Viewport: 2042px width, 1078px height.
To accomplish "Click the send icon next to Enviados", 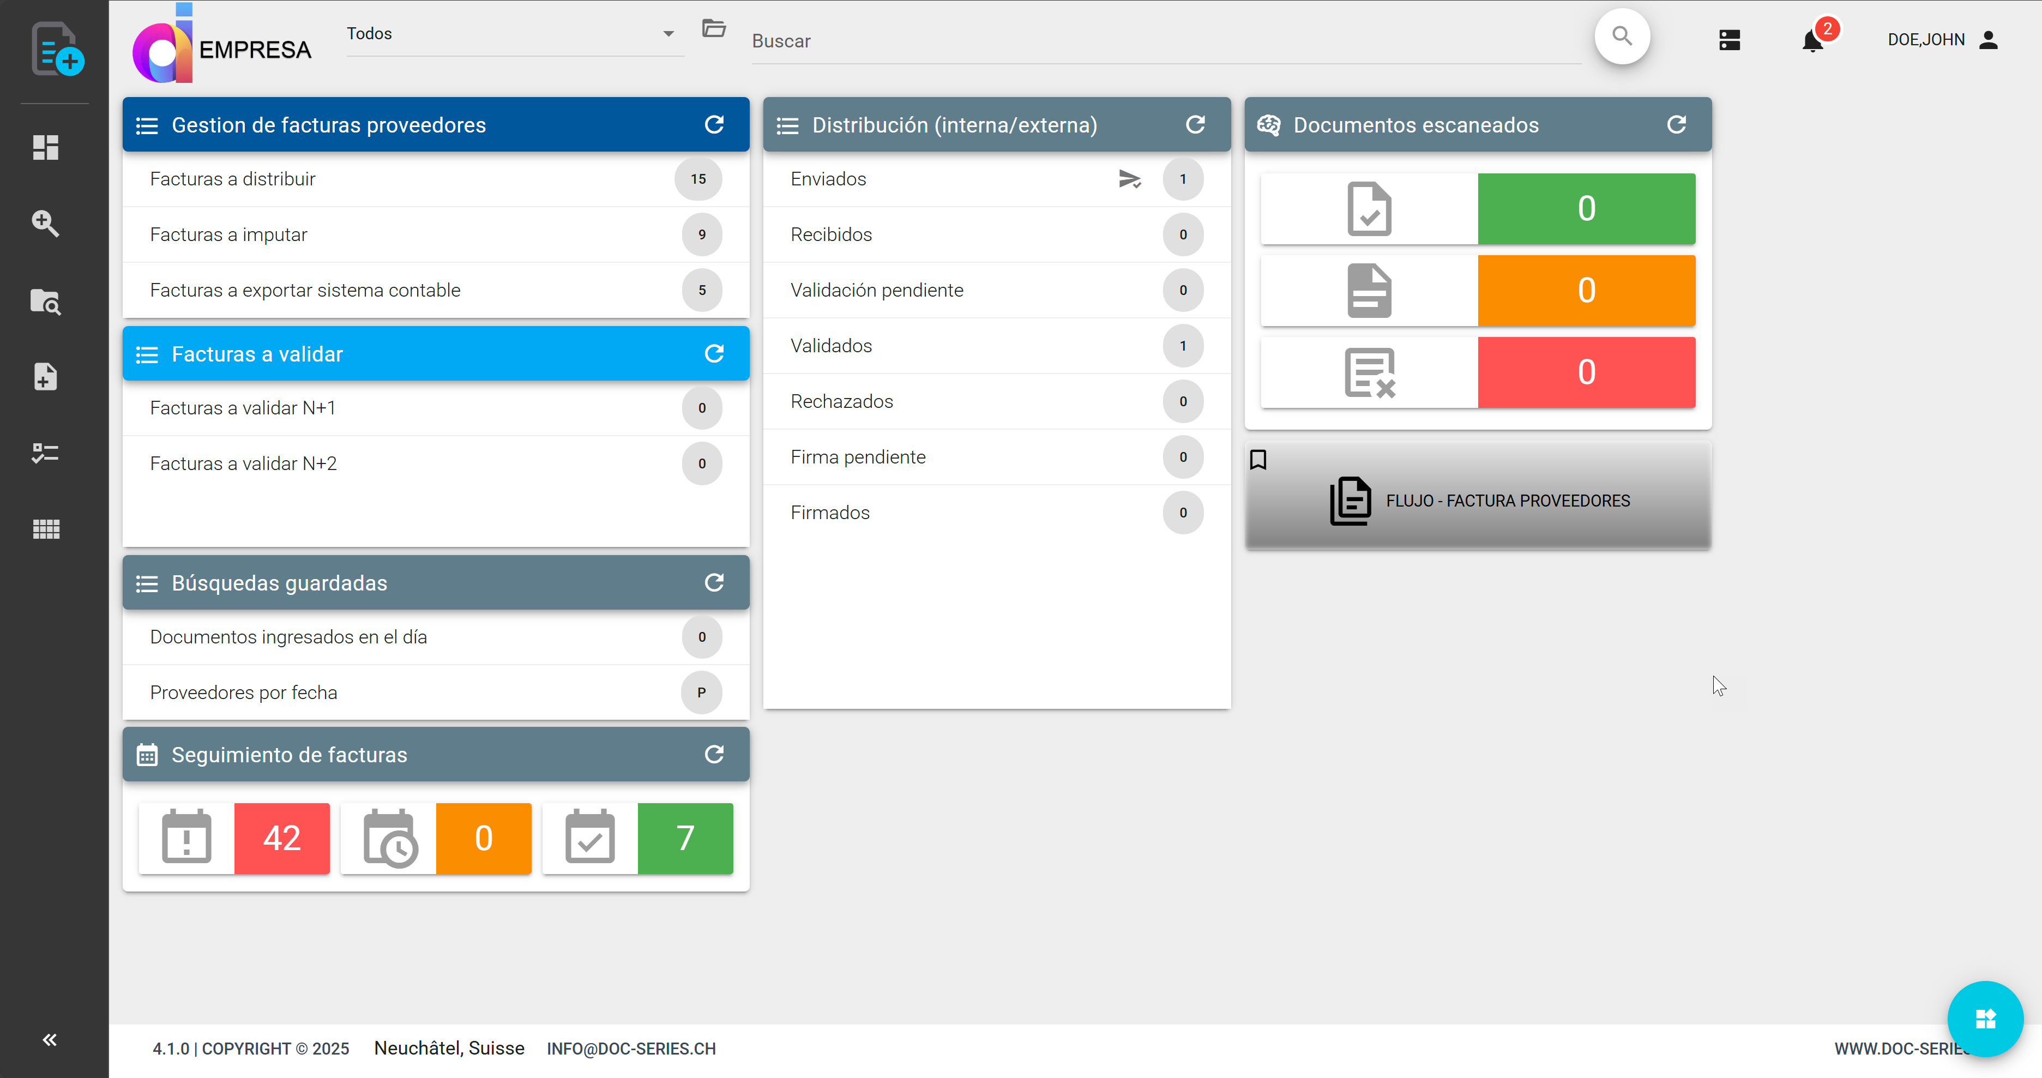I will 1130,179.
